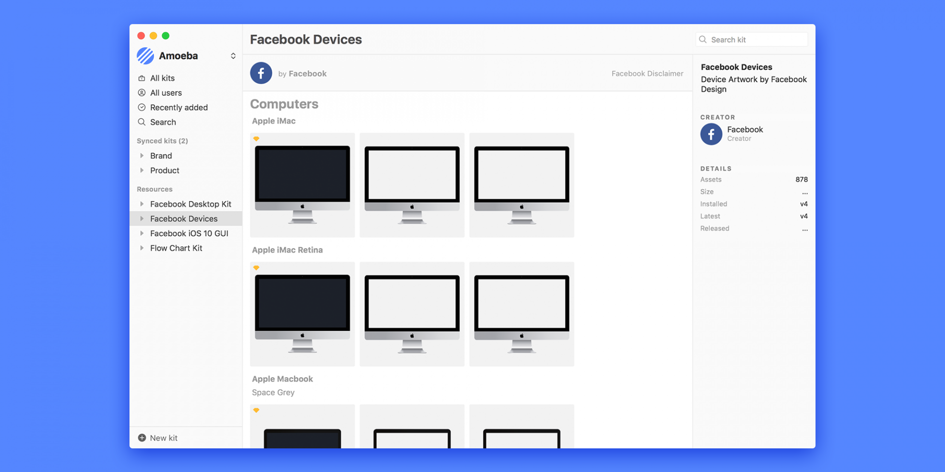Click the Facebook logo beside by Facebook
The width and height of the screenshot is (945, 472).
(x=261, y=73)
